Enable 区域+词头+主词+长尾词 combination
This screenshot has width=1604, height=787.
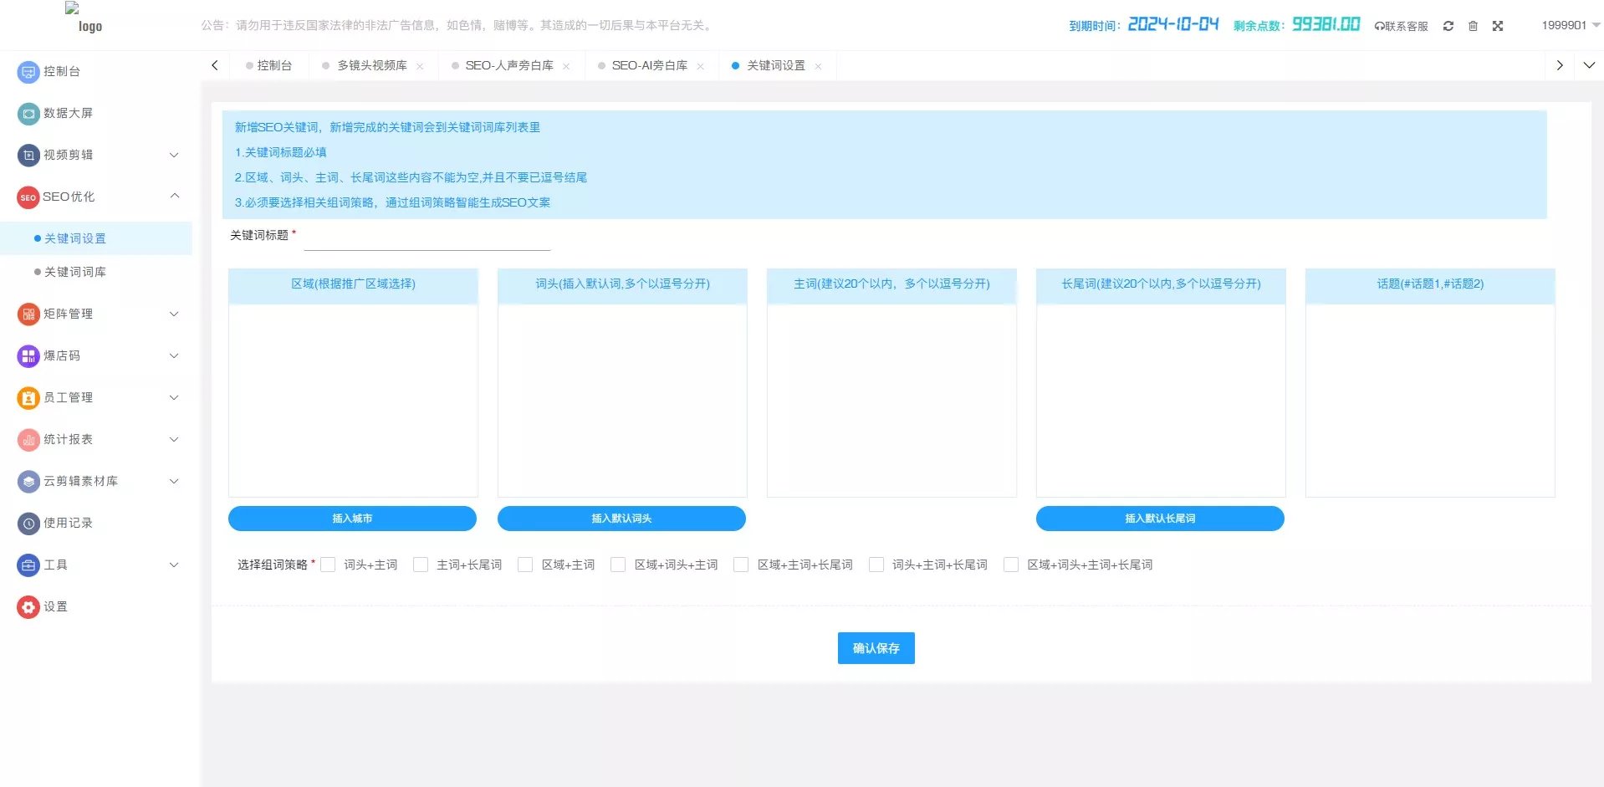(1011, 565)
